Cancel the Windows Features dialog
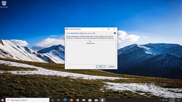 click(x=111, y=67)
